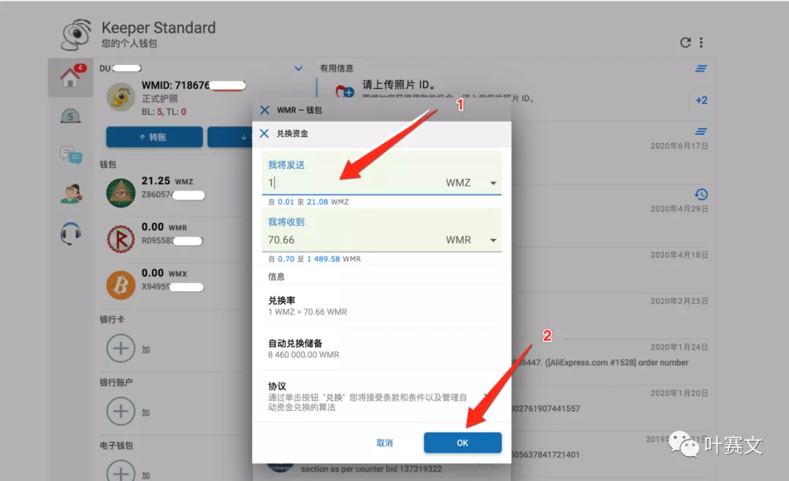
Task: Select the WMZ wallet eye icon
Action: (x=121, y=194)
